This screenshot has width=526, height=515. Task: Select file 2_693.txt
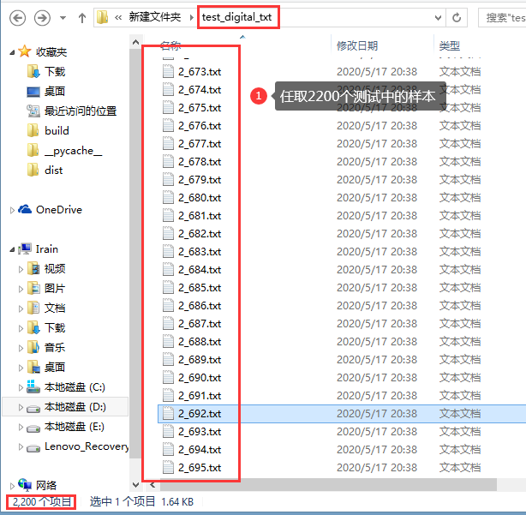pos(200,432)
